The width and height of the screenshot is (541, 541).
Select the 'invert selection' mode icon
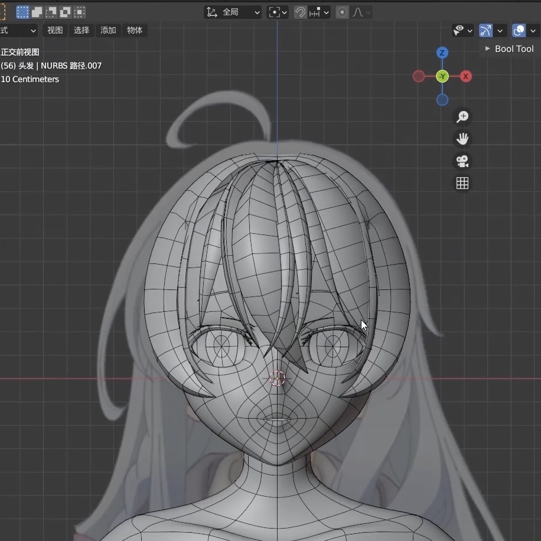65,12
